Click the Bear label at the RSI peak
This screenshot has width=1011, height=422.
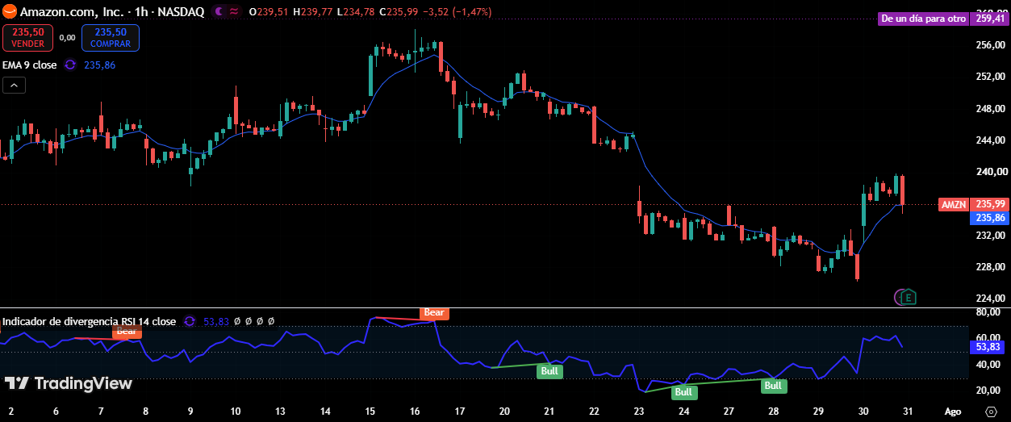[x=435, y=311]
